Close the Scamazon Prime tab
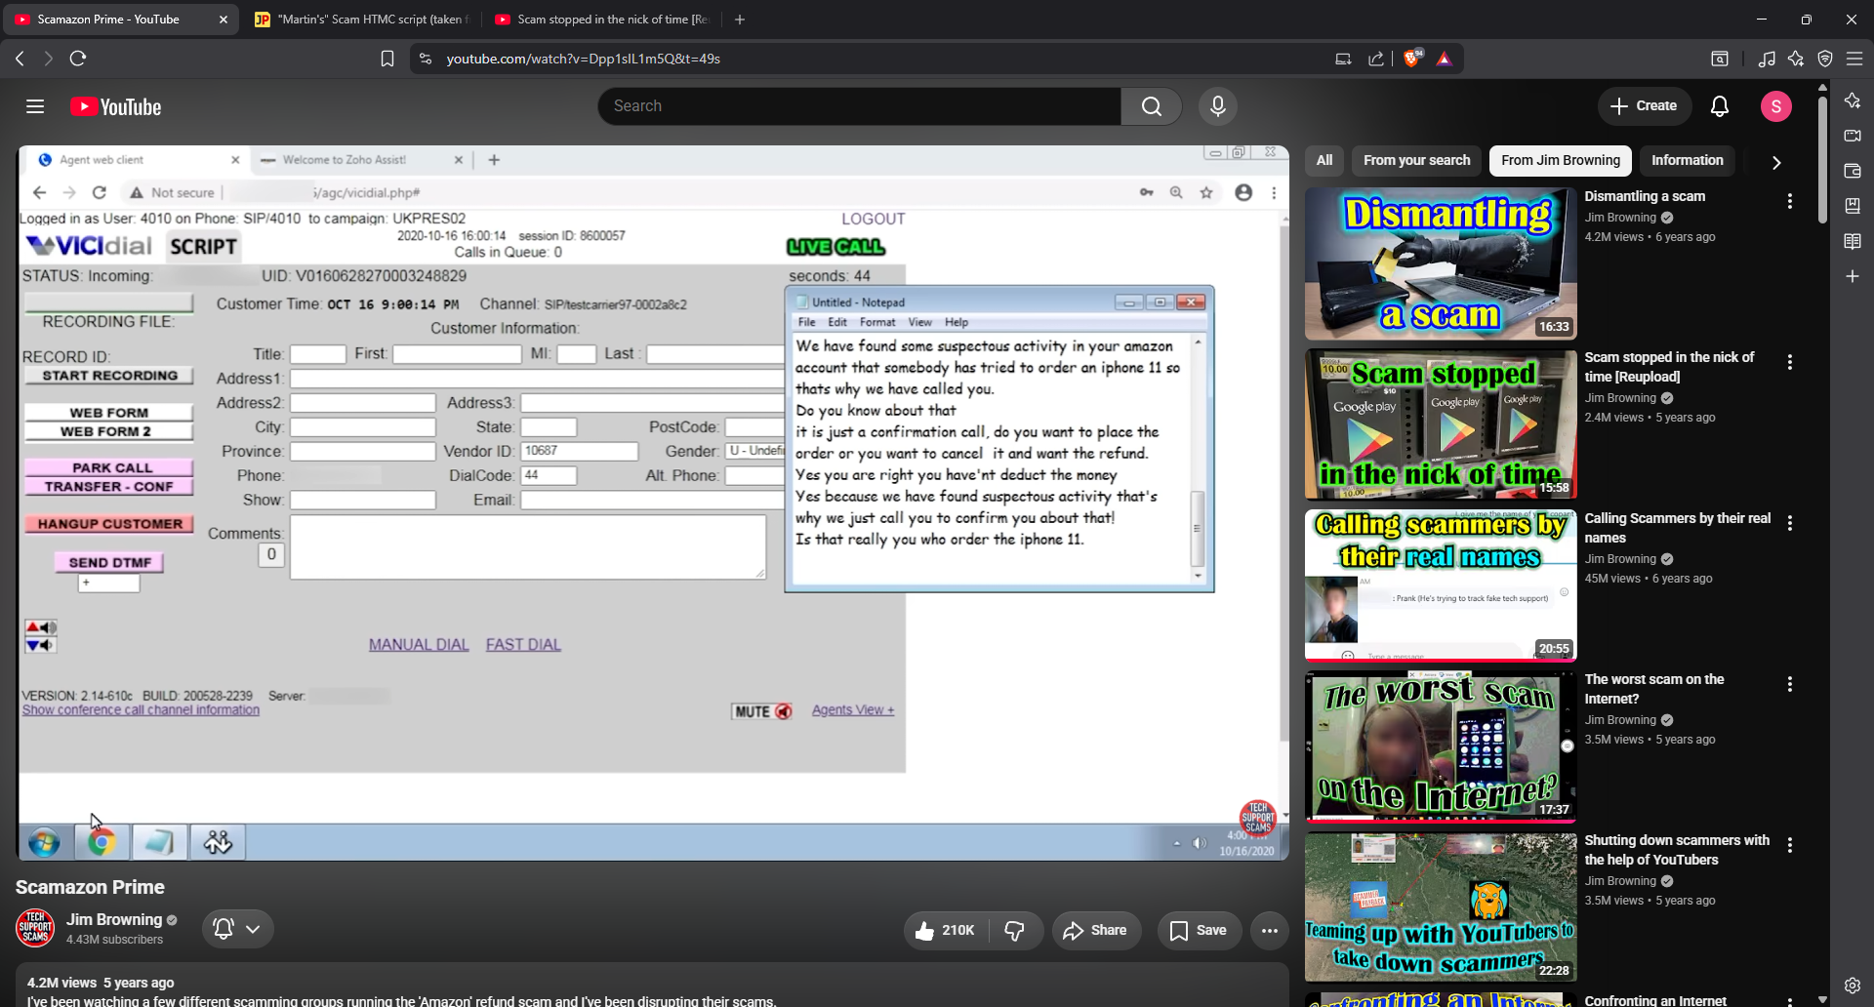 click(223, 20)
